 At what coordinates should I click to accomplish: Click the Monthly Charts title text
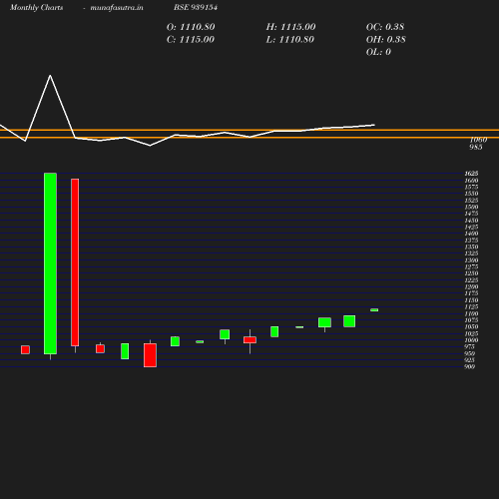(x=37, y=8)
